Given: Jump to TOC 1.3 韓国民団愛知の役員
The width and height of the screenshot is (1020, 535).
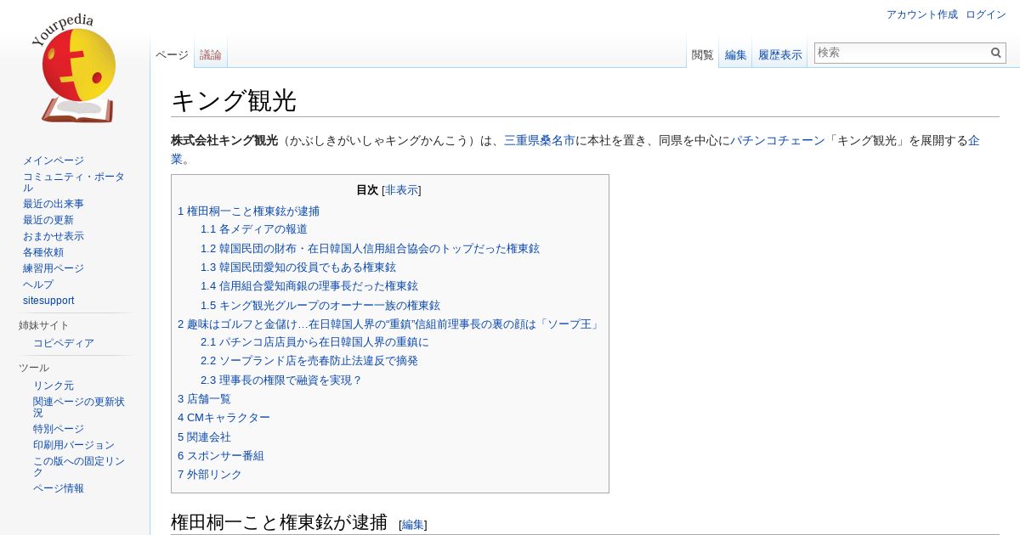Looking at the screenshot, I should [298, 267].
